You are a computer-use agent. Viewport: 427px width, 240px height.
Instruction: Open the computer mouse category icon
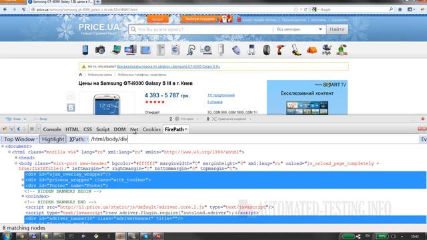point(236,50)
